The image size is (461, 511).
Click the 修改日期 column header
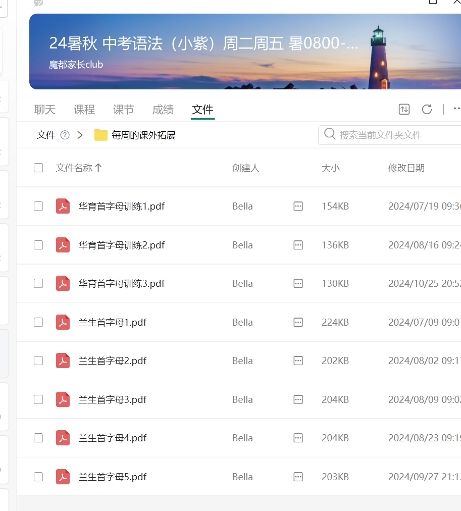click(406, 168)
